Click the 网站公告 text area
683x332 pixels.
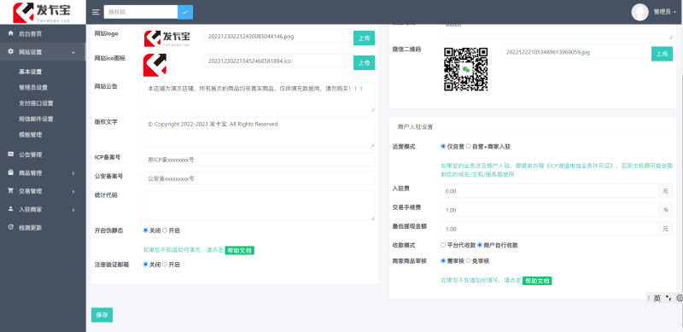pos(259,96)
